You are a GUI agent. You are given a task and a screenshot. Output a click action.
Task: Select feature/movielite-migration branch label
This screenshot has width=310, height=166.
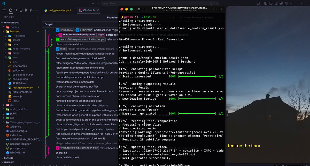[x=81, y=35]
